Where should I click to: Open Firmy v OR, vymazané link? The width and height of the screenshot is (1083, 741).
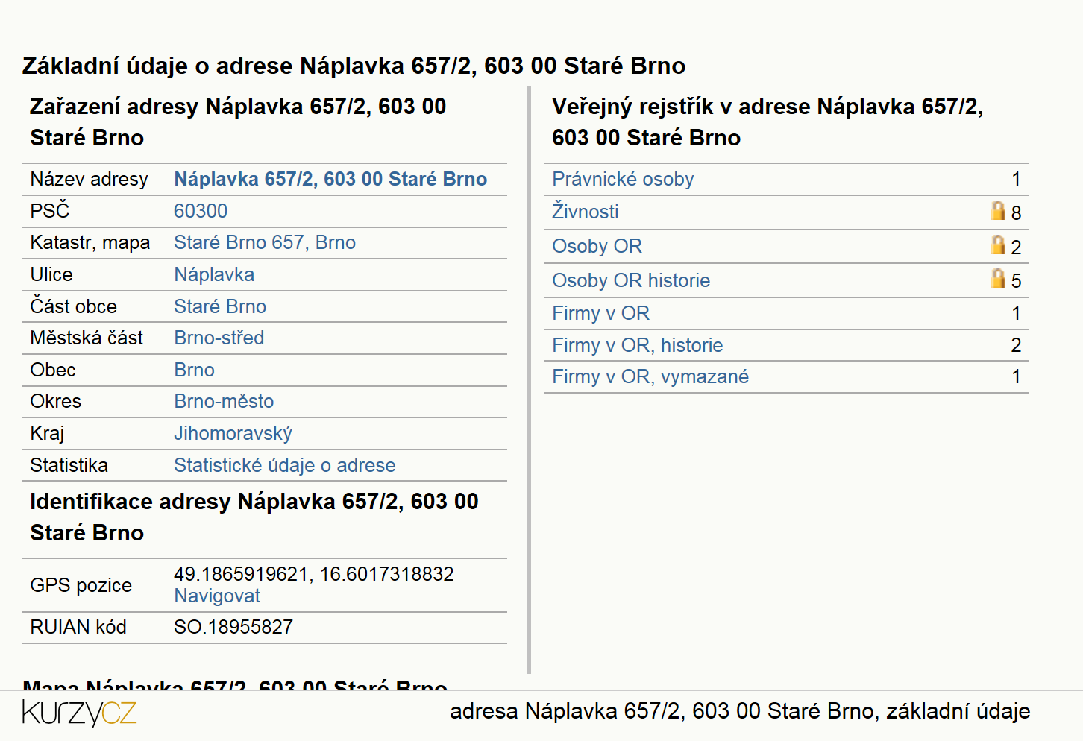click(650, 376)
